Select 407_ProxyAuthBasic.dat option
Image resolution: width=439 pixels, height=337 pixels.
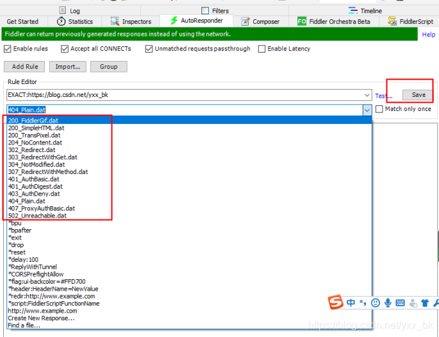pos(190,209)
